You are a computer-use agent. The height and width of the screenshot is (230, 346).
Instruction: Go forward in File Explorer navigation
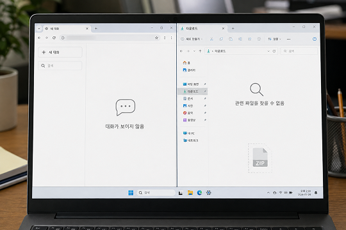pos(188,51)
